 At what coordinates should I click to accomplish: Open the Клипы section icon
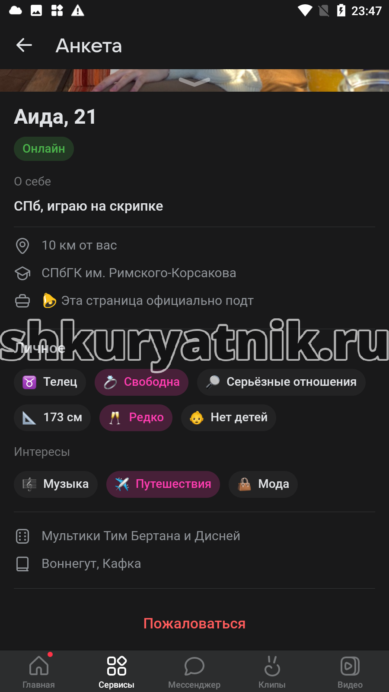[x=272, y=666]
